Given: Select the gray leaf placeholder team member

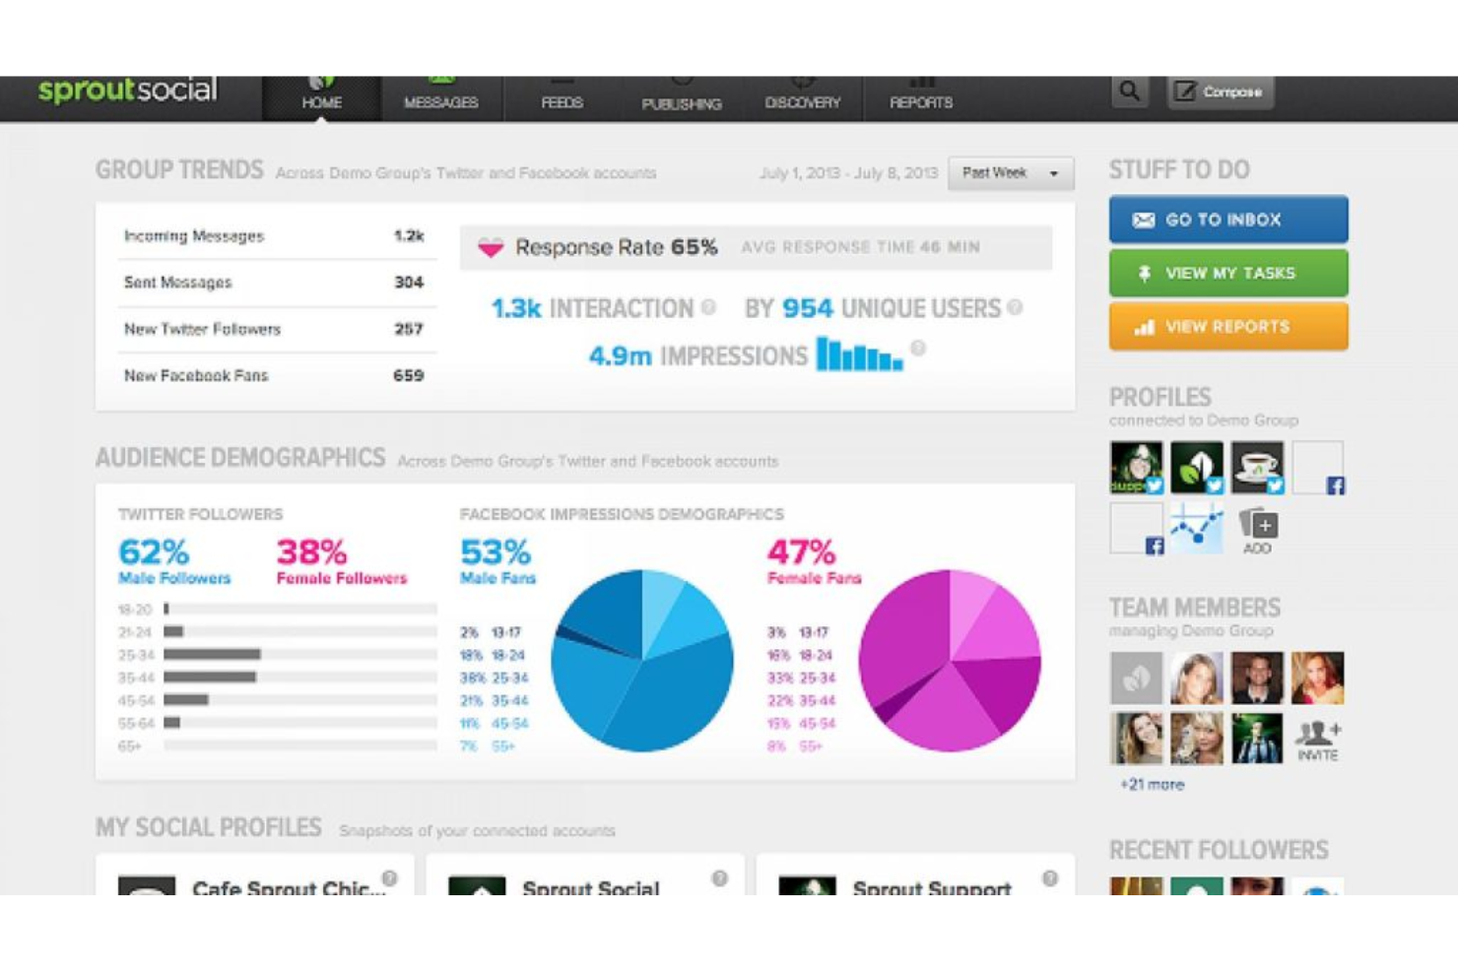Looking at the screenshot, I should 1136,678.
